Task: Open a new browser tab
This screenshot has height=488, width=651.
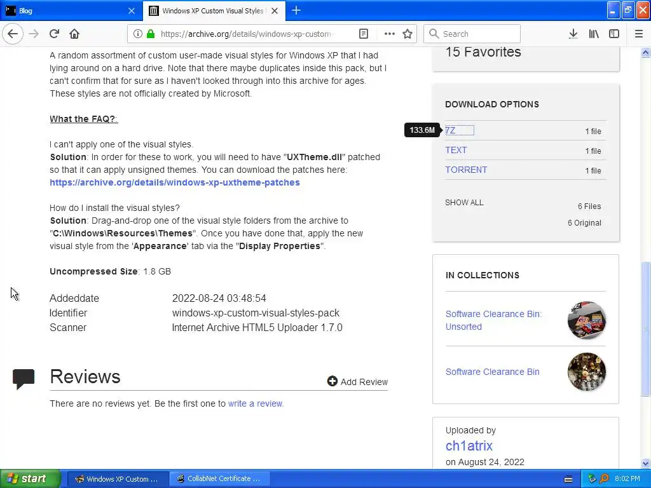Action: point(296,10)
